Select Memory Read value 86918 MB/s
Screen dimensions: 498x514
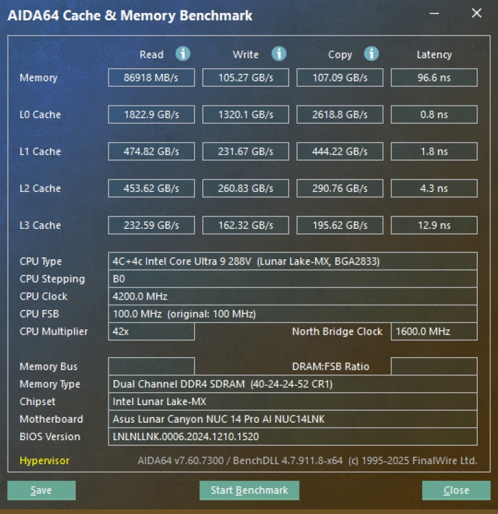click(151, 78)
